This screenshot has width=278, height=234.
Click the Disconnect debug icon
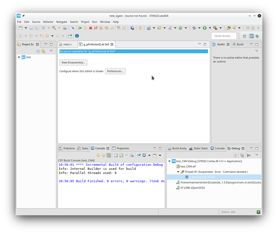click(x=96, y=28)
